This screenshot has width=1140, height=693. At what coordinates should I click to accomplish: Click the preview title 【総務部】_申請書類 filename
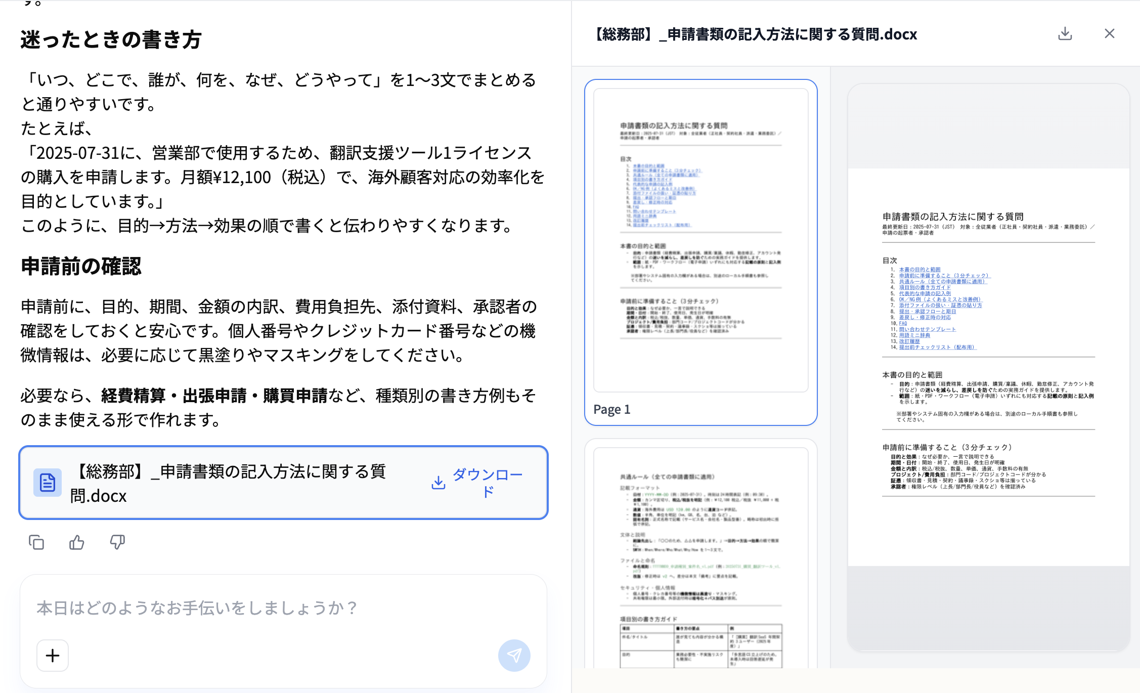point(754,34)
